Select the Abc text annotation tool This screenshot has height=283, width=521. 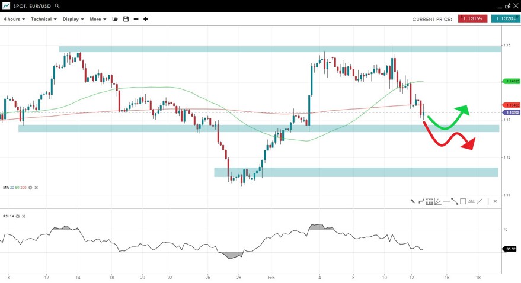[471, 201]
